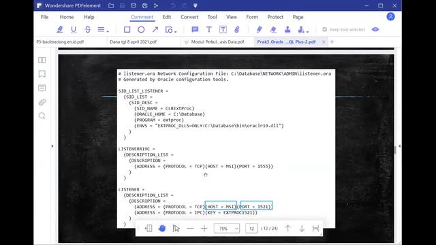The width and height of the screenshot is (436, 245).
Task: Open the File menu
Action: pyautogui.click(x=44, y=17)
